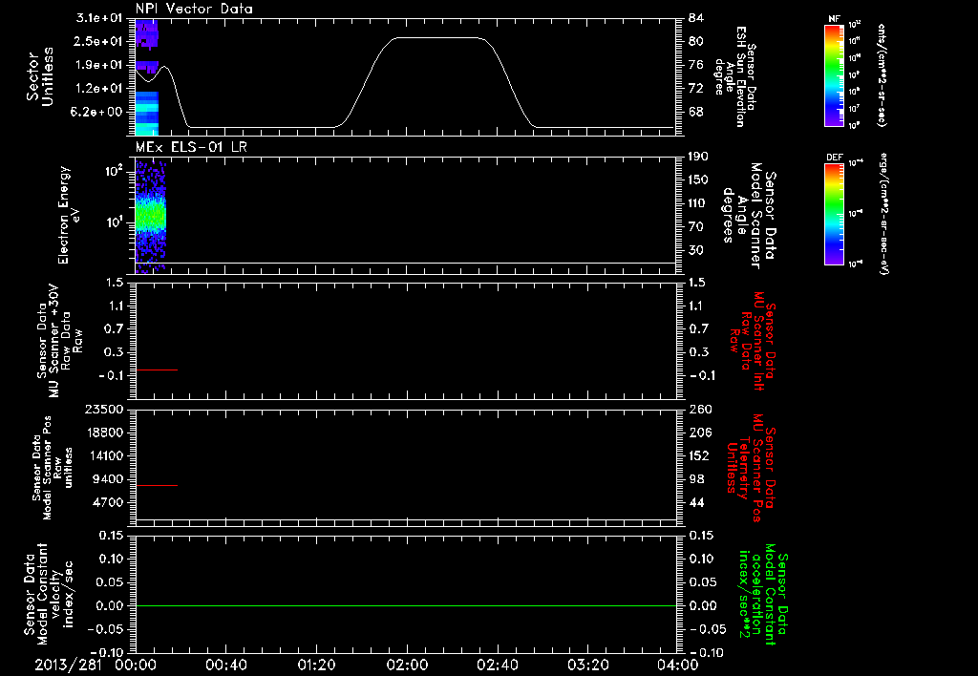Click the "MU Scanner +30V Raw Data" axis label
This screenshot has width=978, height=676.
58,341
